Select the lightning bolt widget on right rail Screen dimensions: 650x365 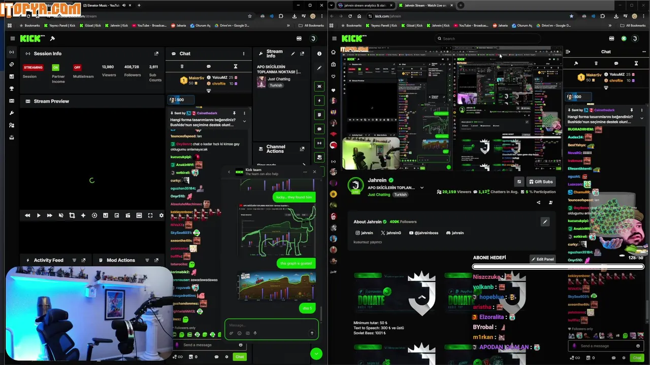point(319,100)
